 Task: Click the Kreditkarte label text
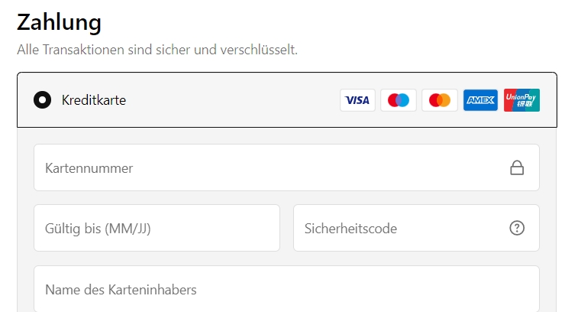point(94,100)
